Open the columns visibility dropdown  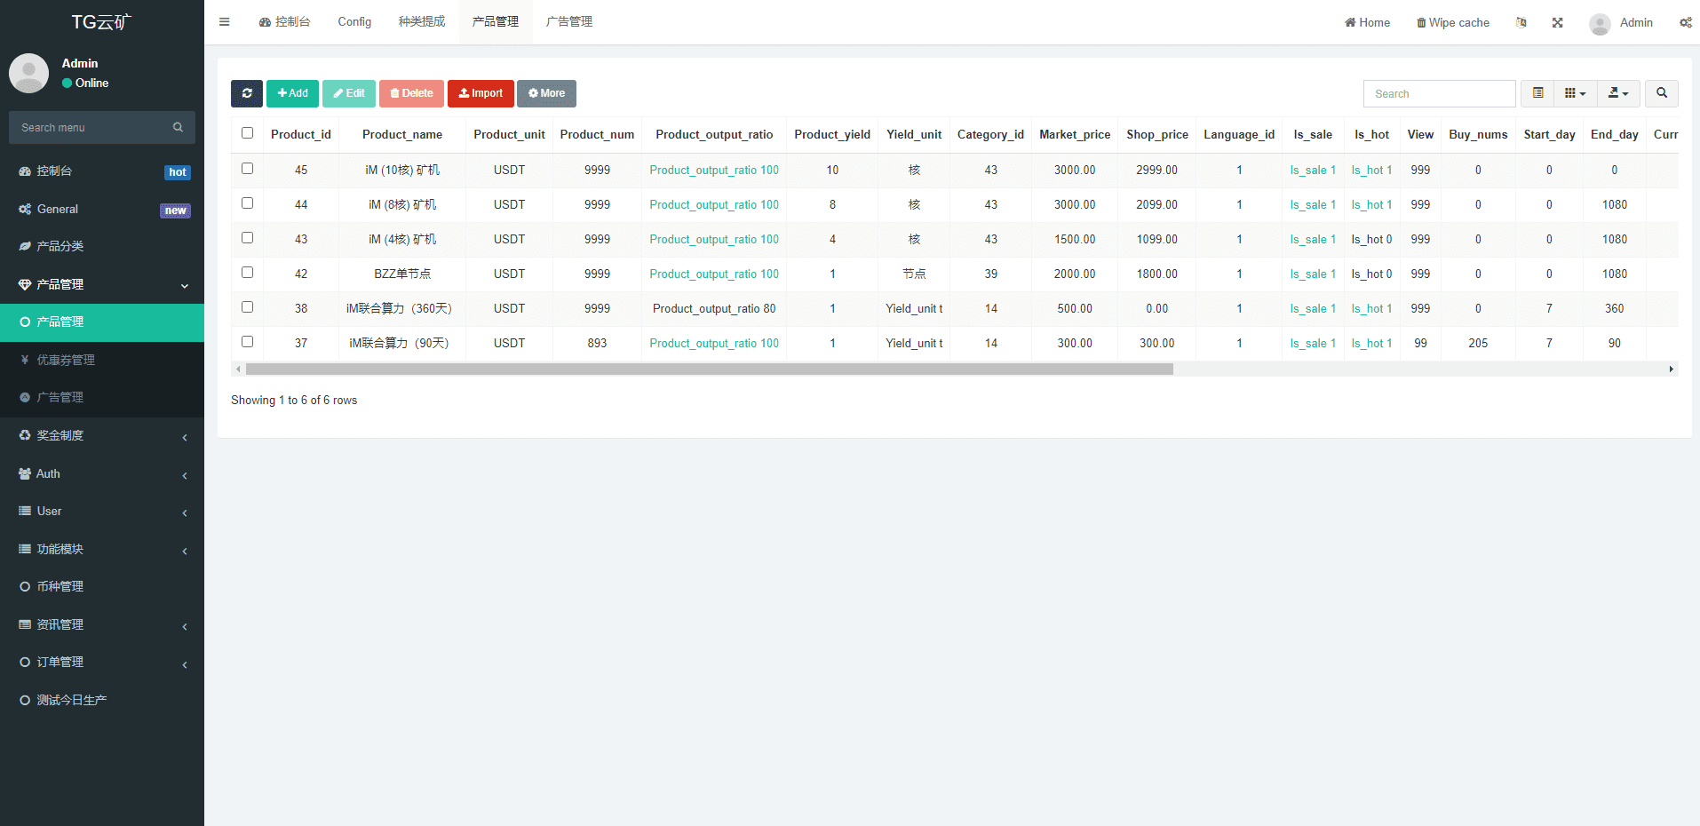1575,93
